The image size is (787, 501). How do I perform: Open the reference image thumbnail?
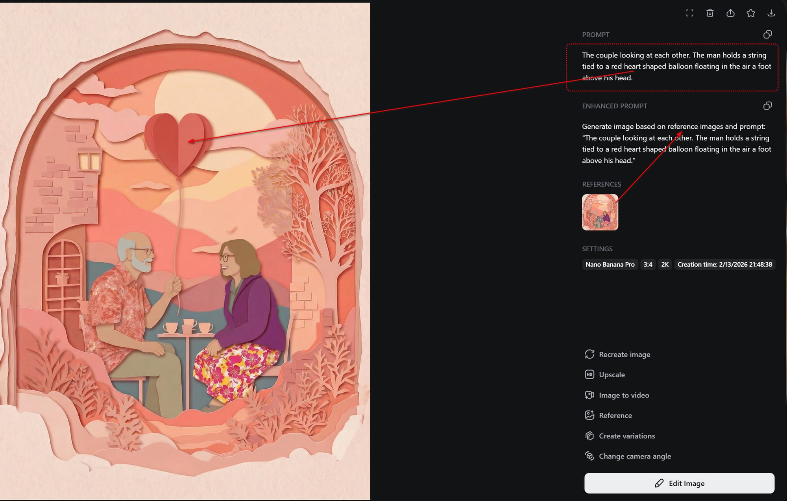point(600,212)
